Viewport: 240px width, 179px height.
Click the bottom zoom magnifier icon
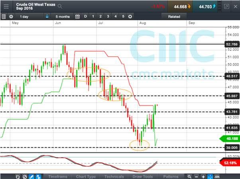pos(189,177)
